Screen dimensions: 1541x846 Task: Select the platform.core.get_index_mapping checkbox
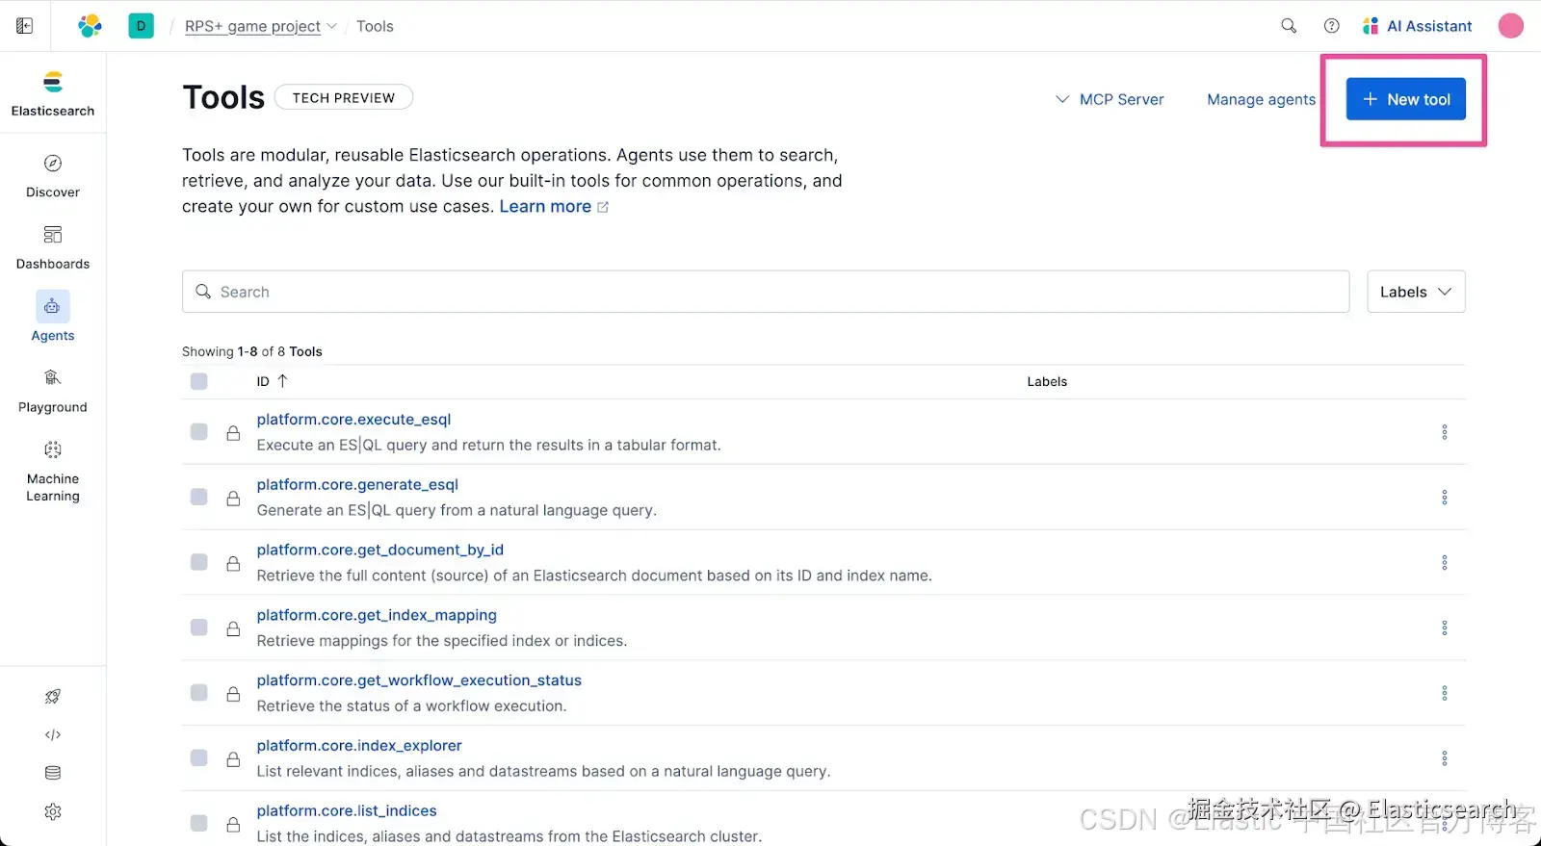coord(199,628)
